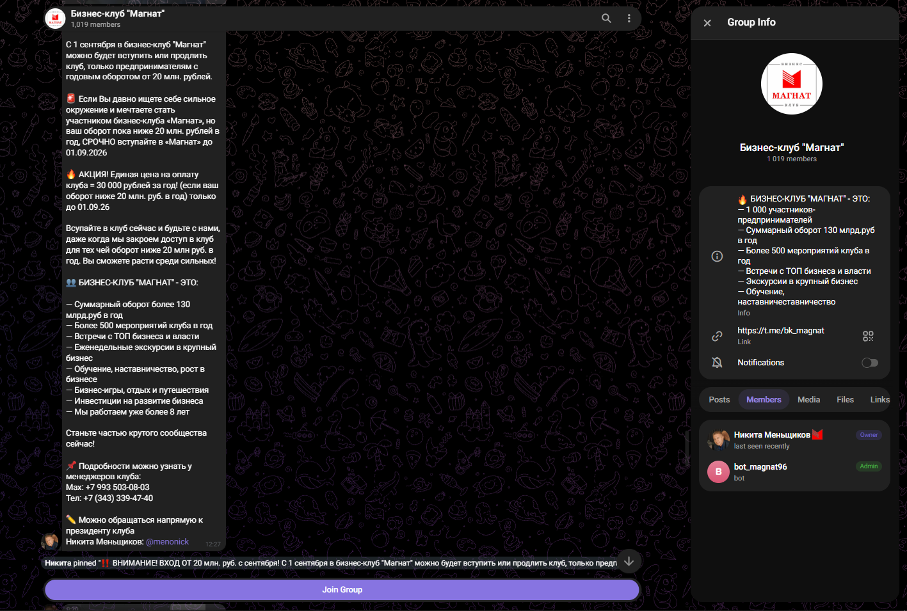The image size is (907, 611).
Task: Open the Files tab
Action: pos(845,399)
